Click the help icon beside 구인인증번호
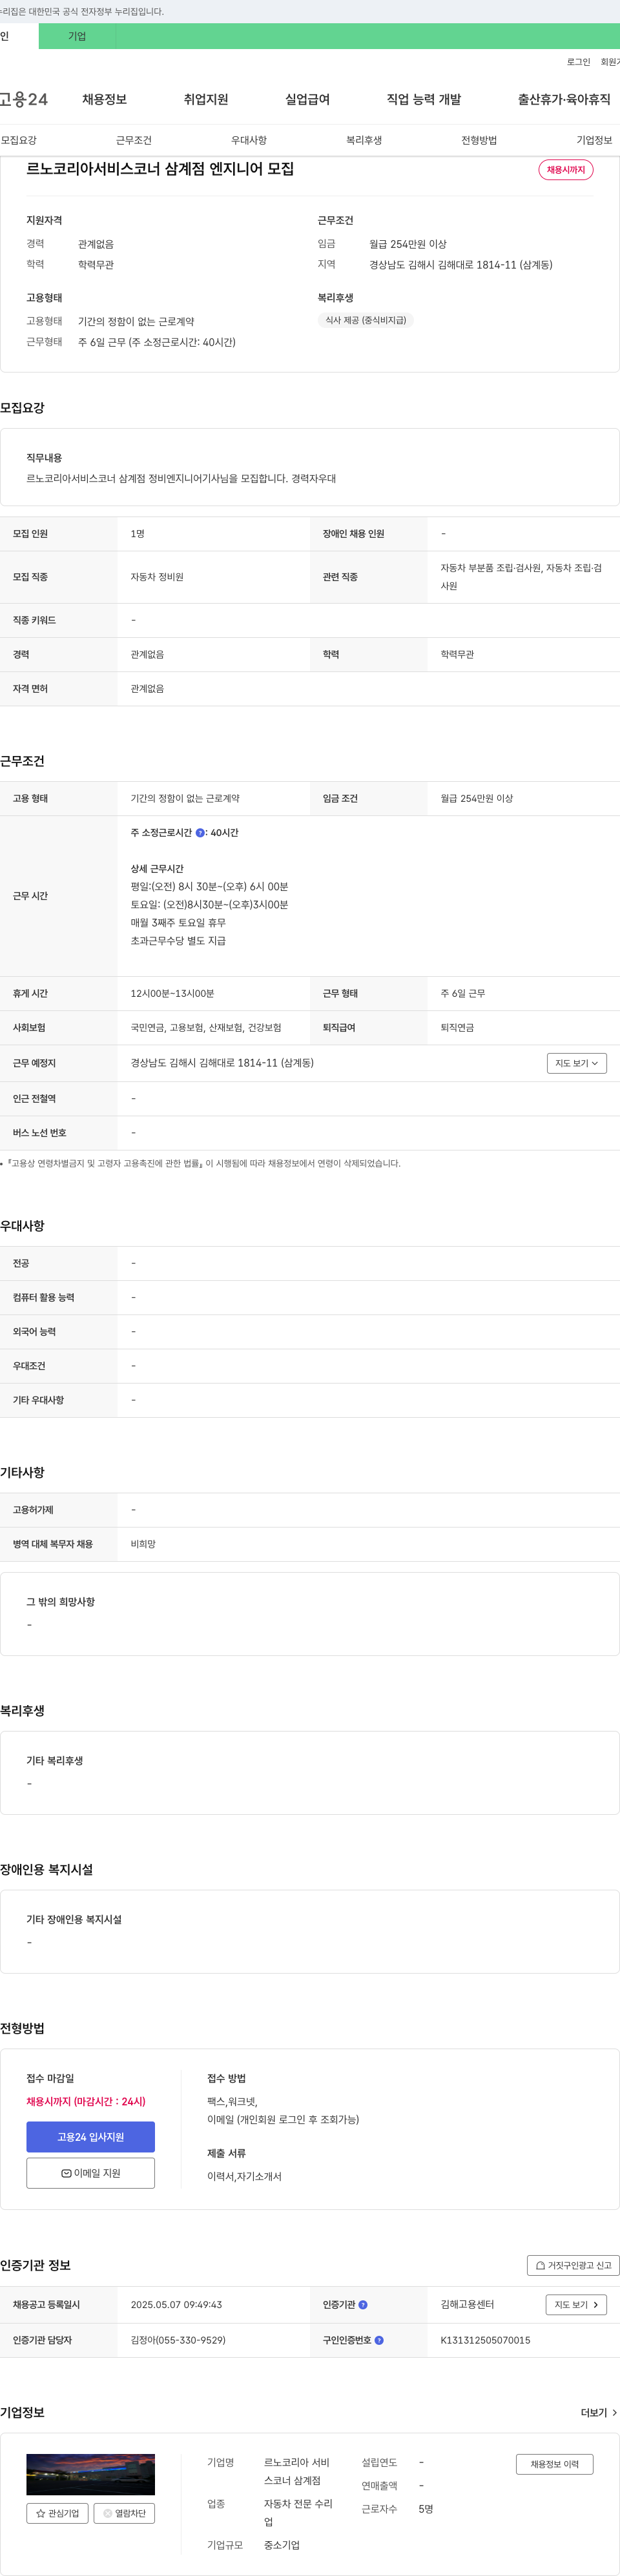 tap(379, 2340)
